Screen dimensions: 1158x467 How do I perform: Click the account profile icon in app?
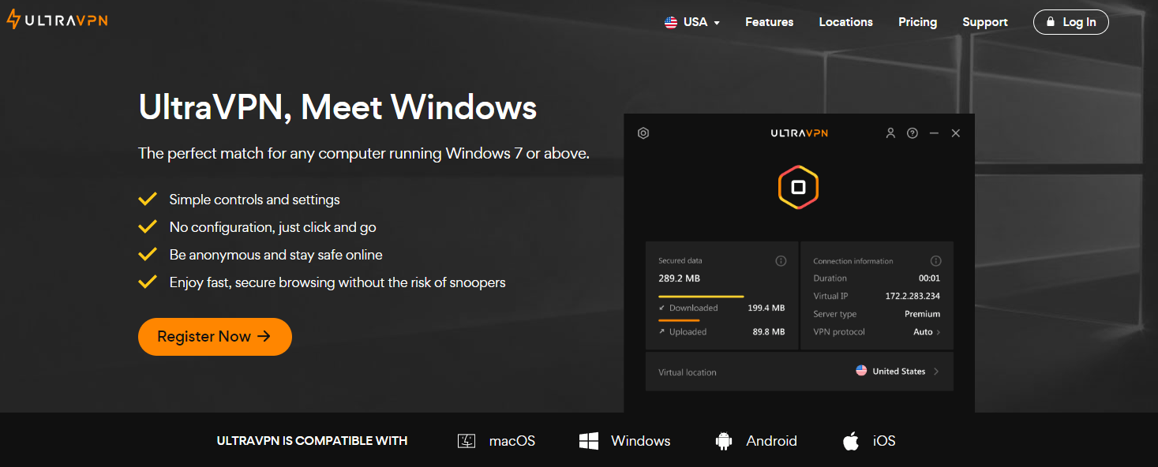[x=890, y=133]
